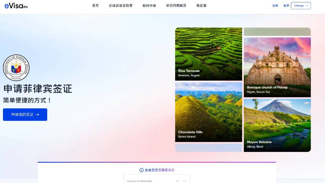Click the Department of Foreign Affairs seal
325x183 pixels.
pos(16,68)
